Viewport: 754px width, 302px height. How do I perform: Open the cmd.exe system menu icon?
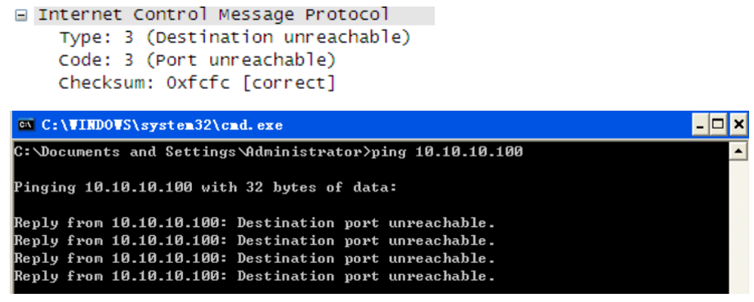[26, 126]
